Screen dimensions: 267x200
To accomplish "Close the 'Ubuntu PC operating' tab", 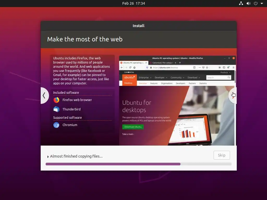I will point(146,63).
